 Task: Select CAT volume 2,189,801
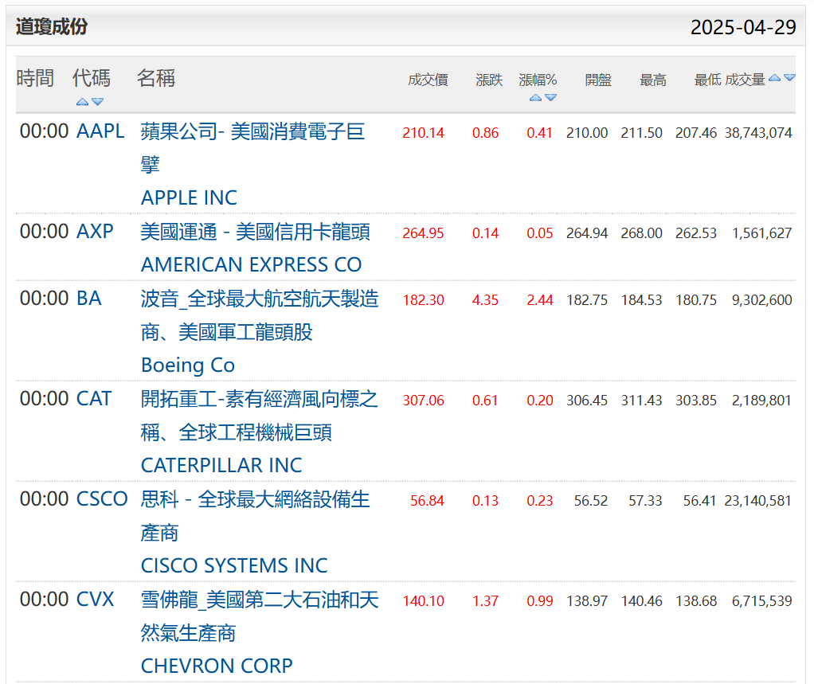(x=762, y=400)
